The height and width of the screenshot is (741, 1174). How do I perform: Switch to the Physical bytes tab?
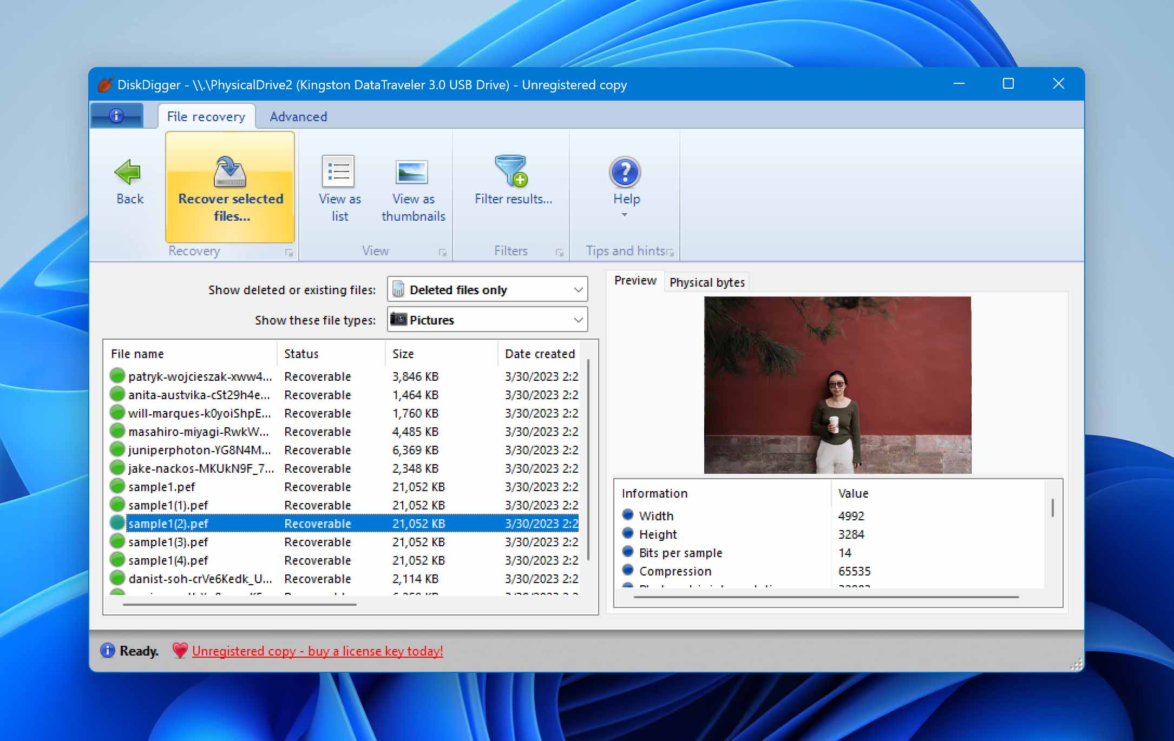coord(707,282)
